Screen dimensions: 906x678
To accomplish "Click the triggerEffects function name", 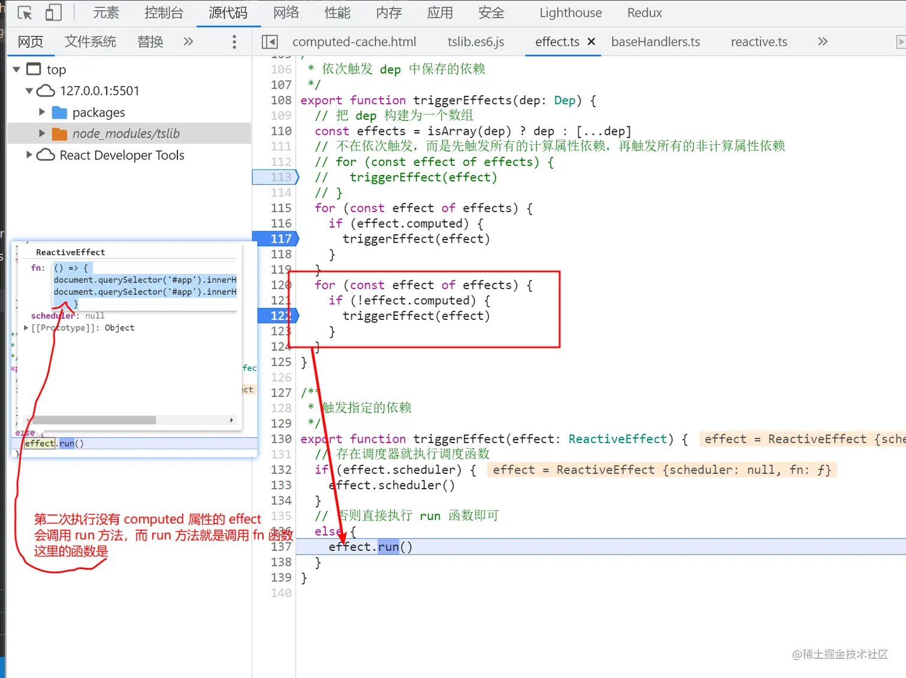I will tap(463, 100).
